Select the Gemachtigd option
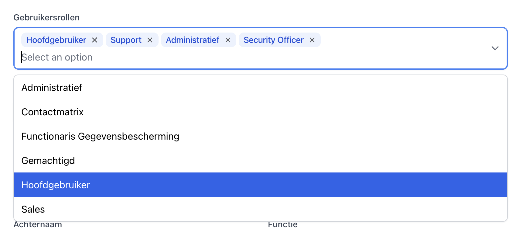This screenshot has height=233, width=520. click(48, 161)
